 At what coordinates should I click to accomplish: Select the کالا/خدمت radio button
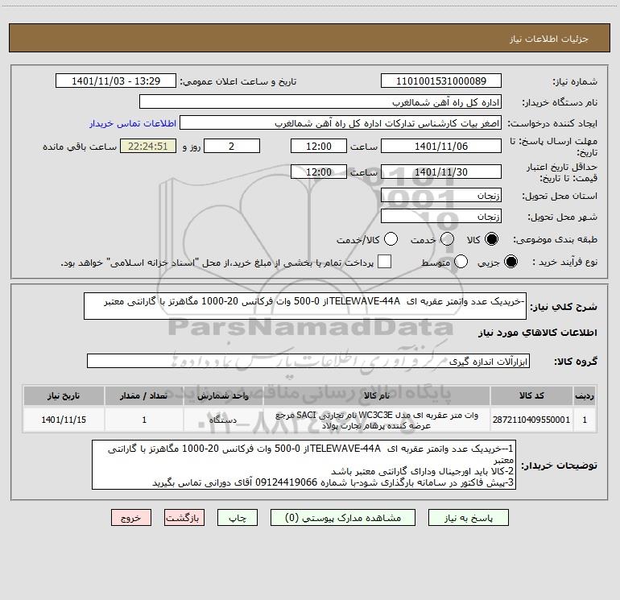(391, 239)
